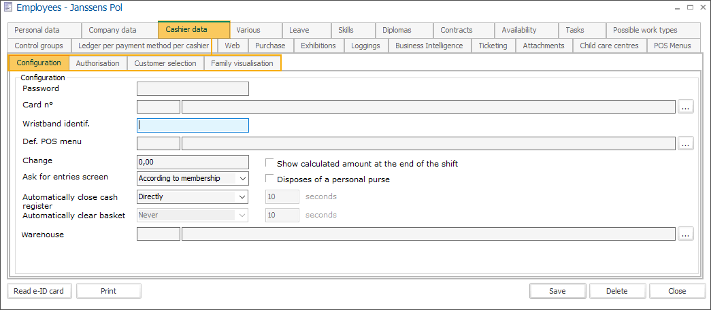Open the Card n° browse button
This screenshot has height=310, width=711.
click(686, 107)
